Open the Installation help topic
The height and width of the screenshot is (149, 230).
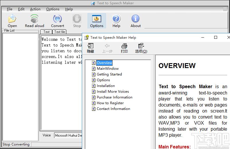[106, 86]
